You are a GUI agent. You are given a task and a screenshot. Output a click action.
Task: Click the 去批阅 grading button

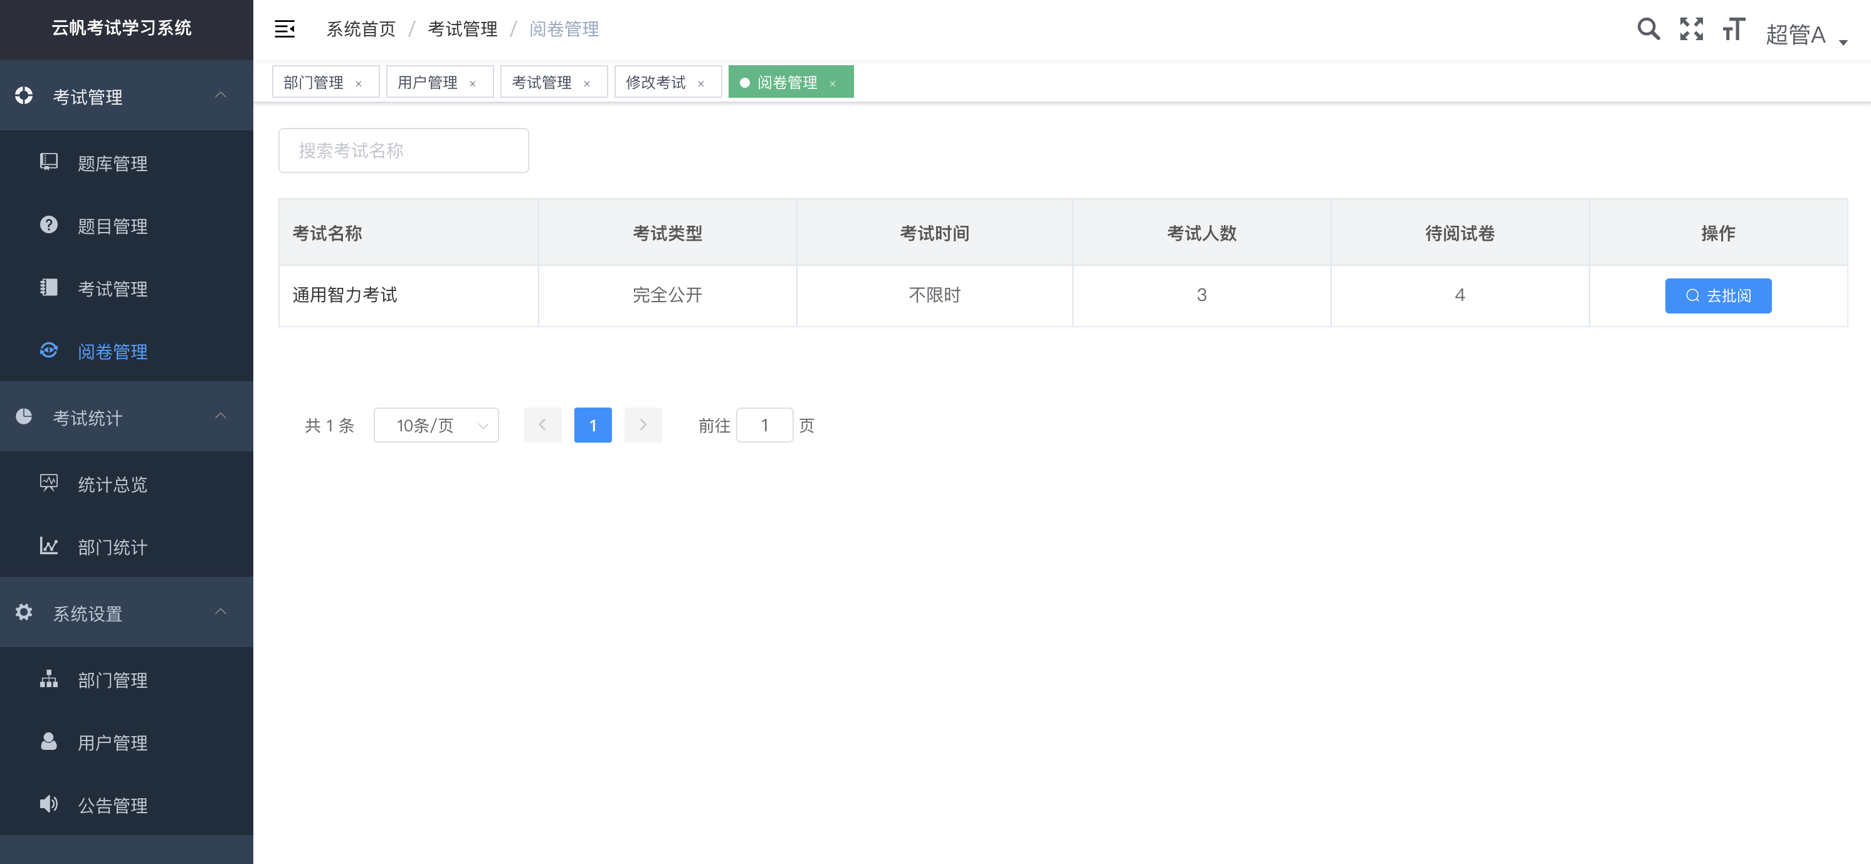pyautogui.click(x=1718, y=295)
